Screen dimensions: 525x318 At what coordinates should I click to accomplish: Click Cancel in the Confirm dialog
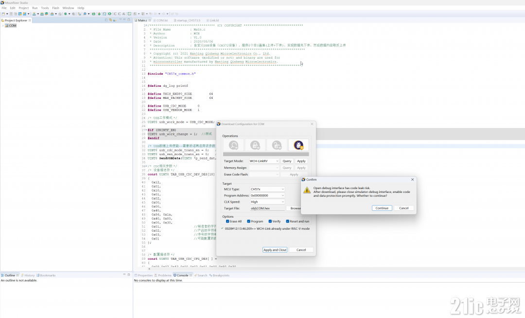tap(404, 208)
